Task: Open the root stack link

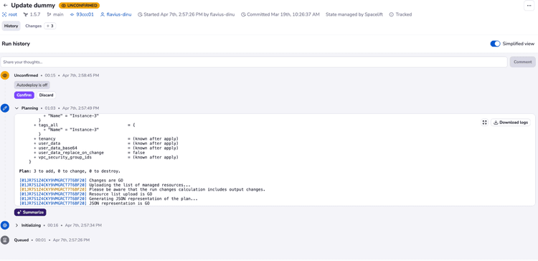Action: point(13,14)
